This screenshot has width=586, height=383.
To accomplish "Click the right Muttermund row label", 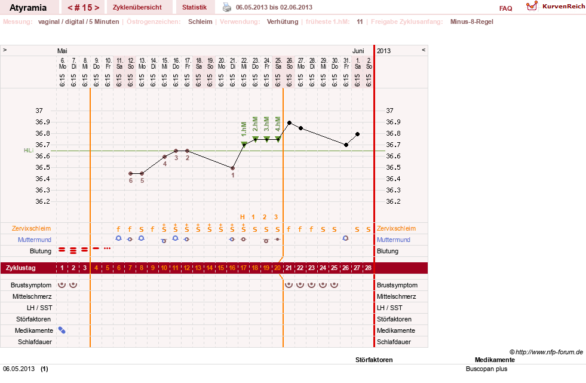I will (394, 240).
